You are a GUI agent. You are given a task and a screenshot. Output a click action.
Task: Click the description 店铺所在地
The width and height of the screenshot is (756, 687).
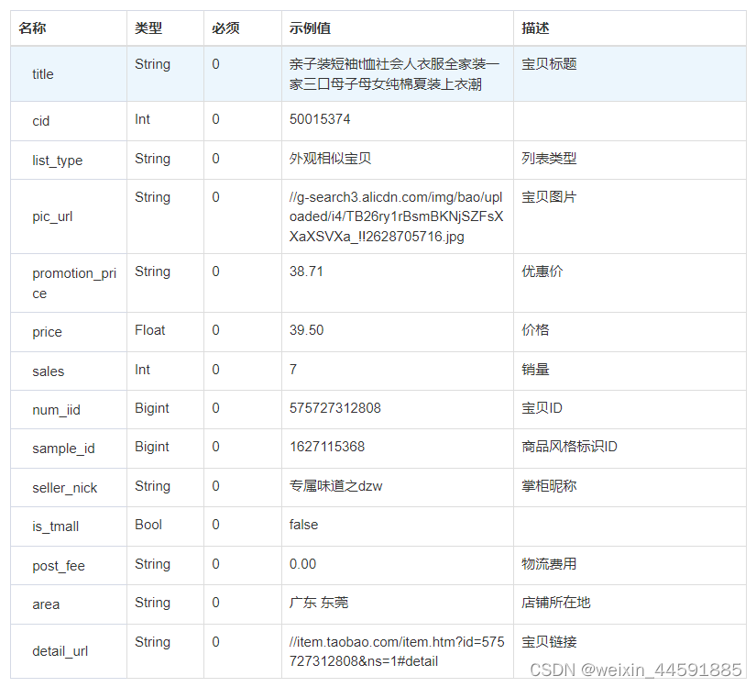pyautogui.click(x=556, y=603)
